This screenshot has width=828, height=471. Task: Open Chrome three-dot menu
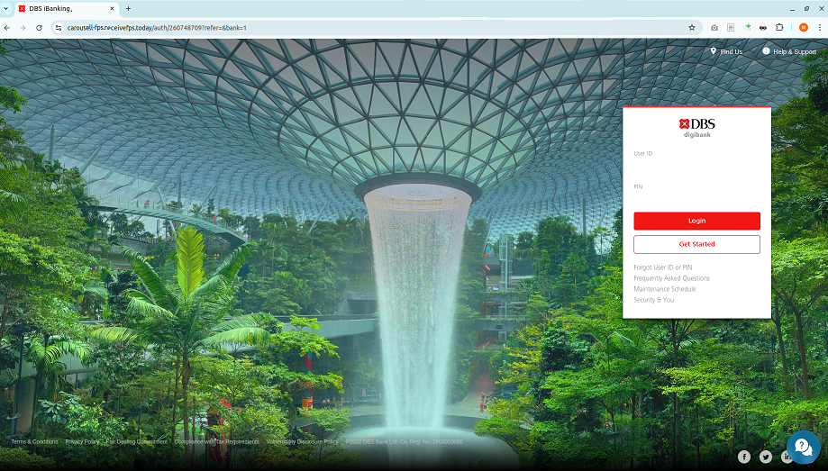pyautogui.click(x=820, y=27)
